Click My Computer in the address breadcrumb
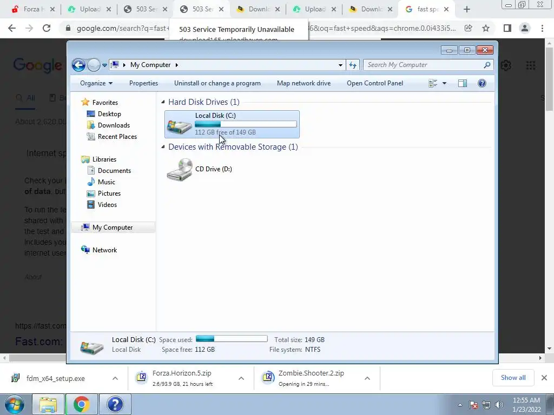The width and height of the screenshot is (554, 415). click(150, 65)
